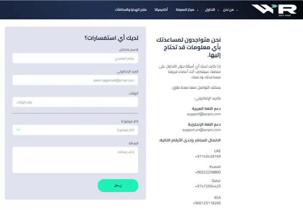Click the KSA country label
The image size is (303, 210).
pos(217,198)
